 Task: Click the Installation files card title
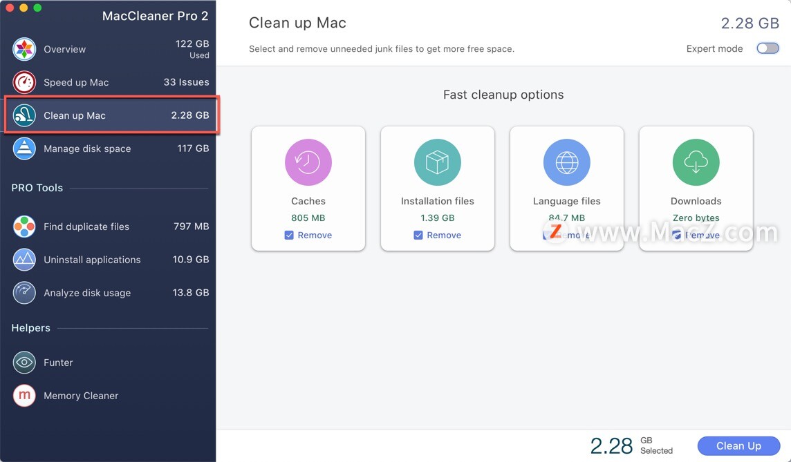438,201
